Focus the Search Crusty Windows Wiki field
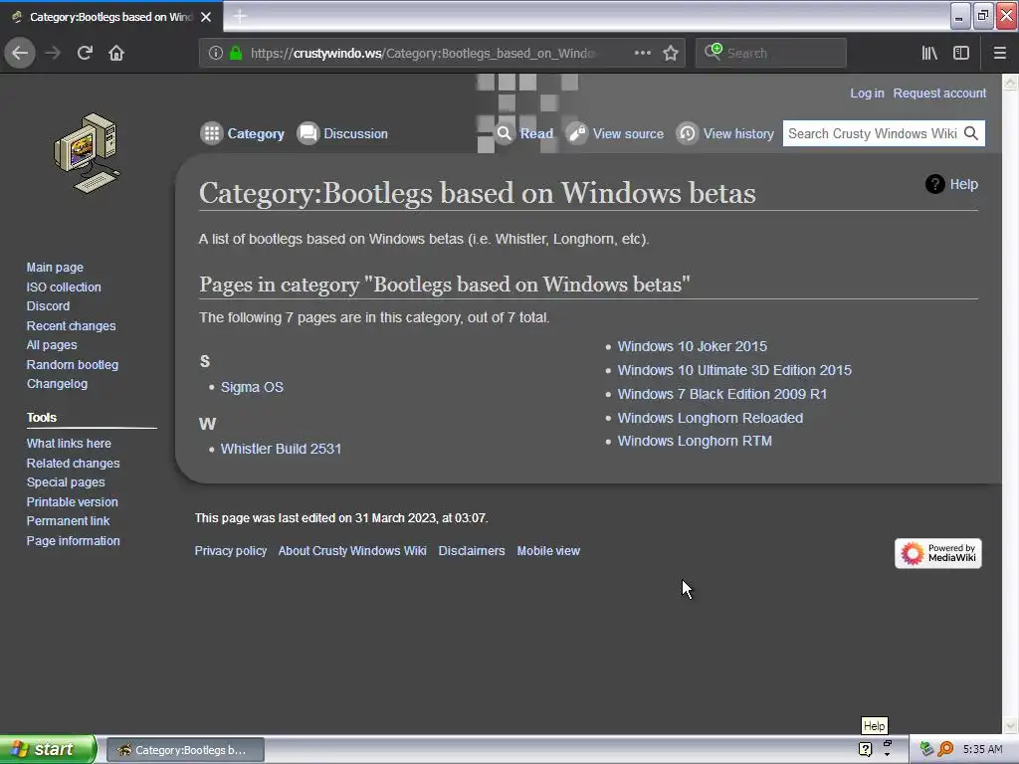Screen dimensions: 1019x764 click(x=873, y=133)
